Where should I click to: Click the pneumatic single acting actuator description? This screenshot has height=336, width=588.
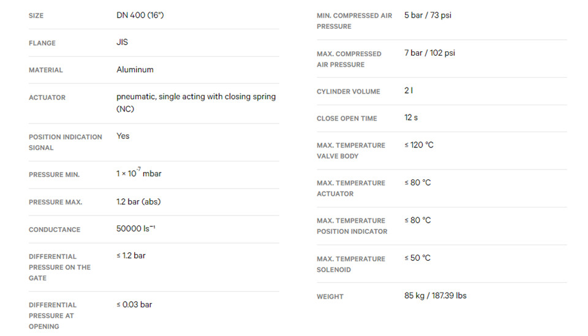click(x=196, y=103)
